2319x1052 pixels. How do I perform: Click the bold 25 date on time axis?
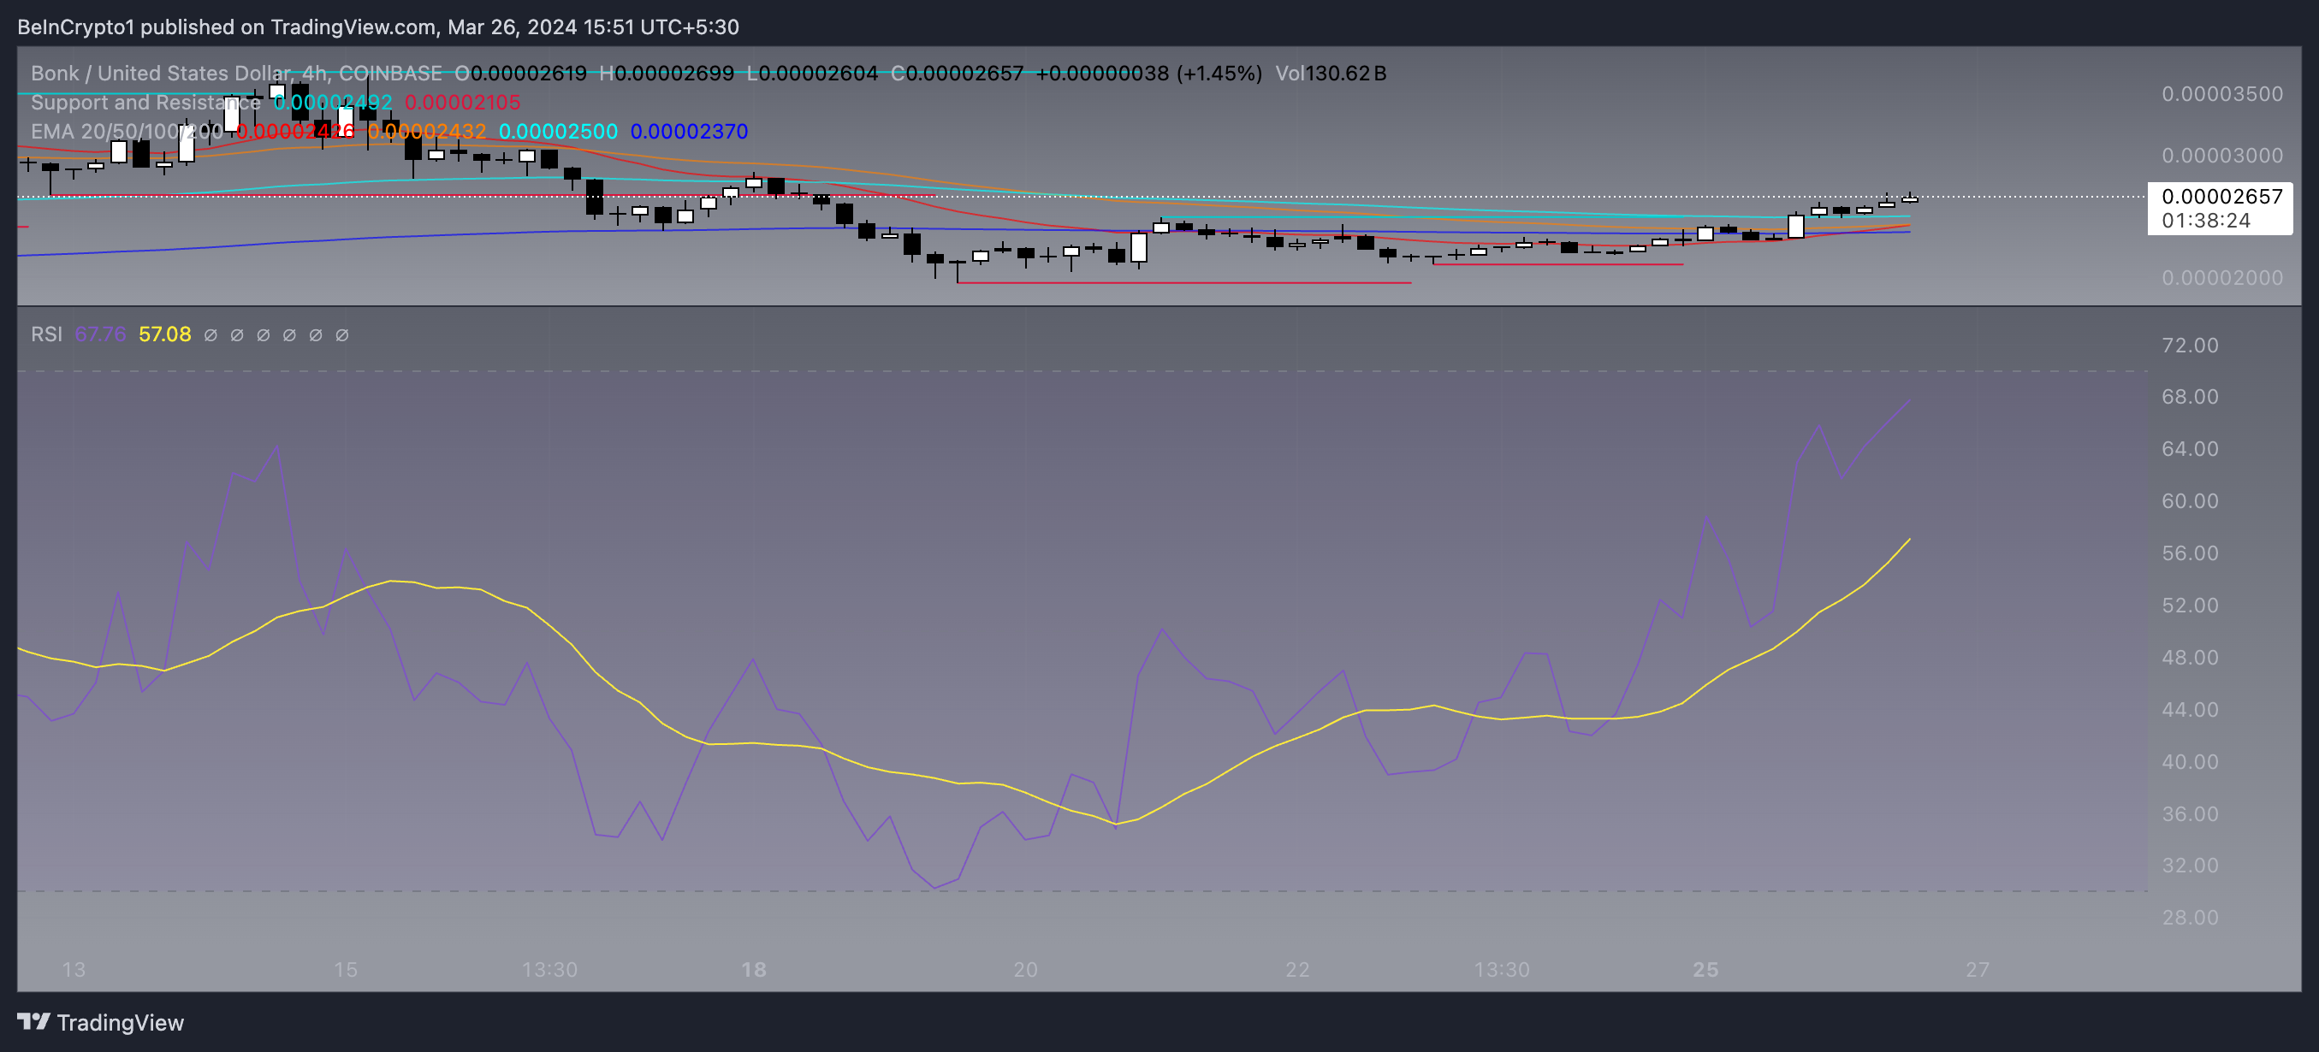(x=1705, y=969)
